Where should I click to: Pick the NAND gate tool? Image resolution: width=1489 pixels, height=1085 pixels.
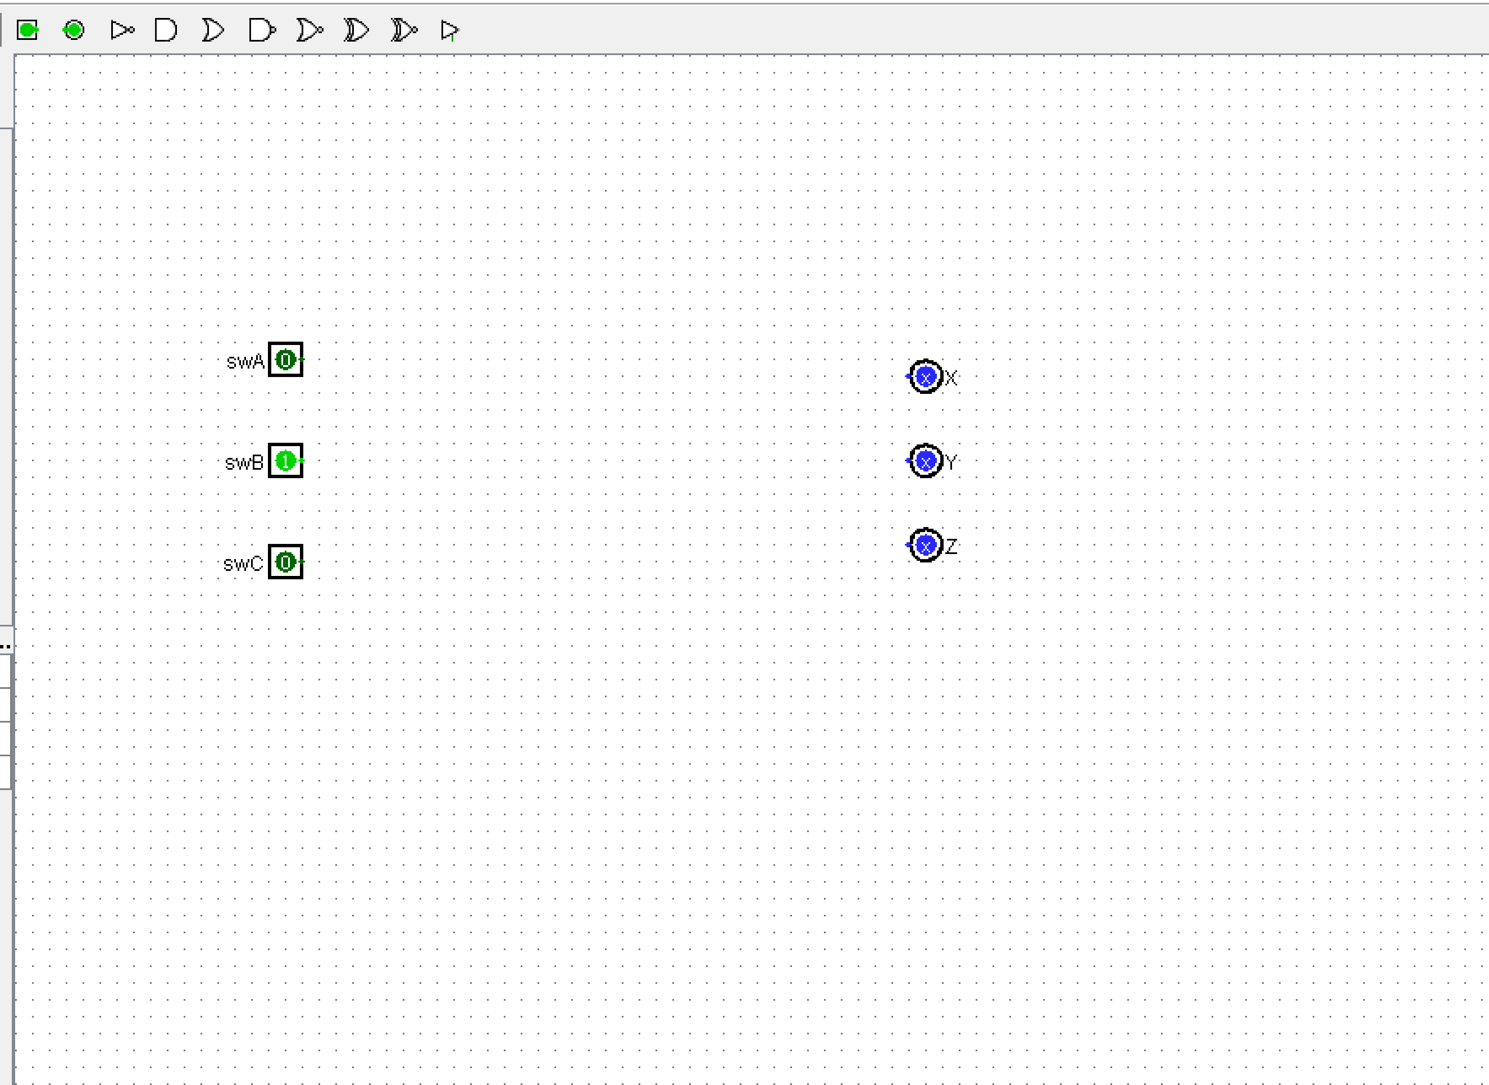click(262, 30)
